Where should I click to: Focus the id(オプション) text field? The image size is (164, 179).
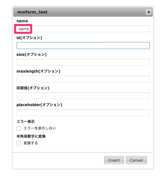coord(83,46)
